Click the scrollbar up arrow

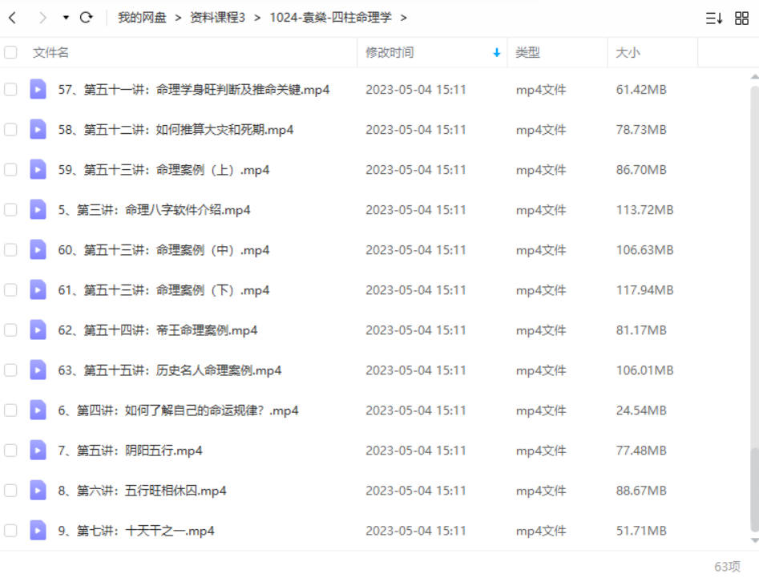(x=754, y=77)
